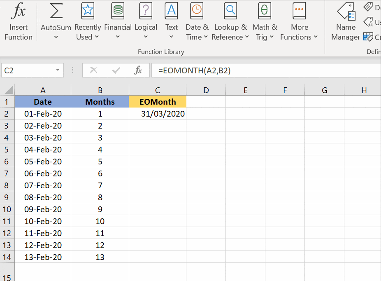Click the formula bar fx button
Viewport: 381px width, 281px height.
pos(138,70)
